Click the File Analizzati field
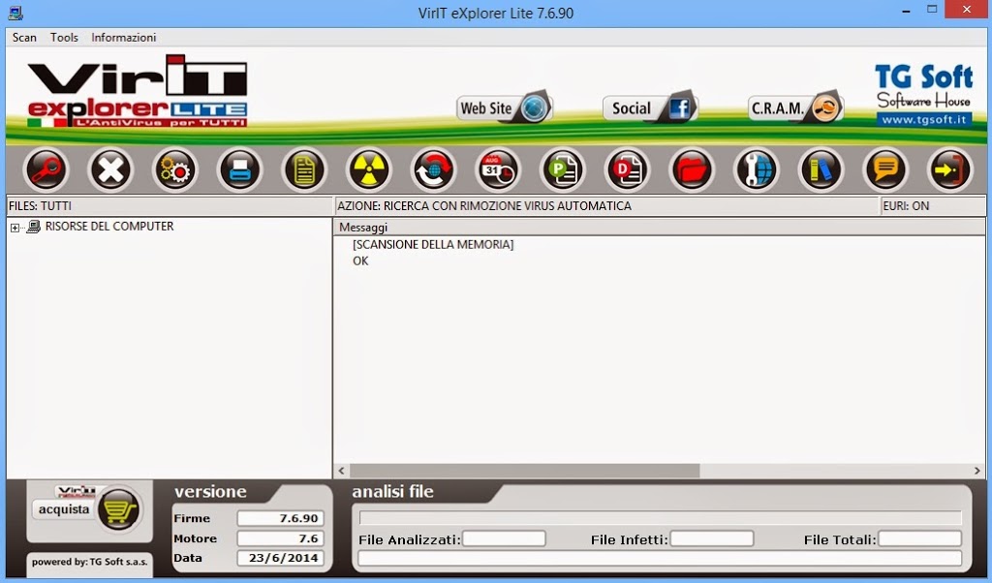Image resolution: width=992 pixels, height=583 pixels. (x=504, y=538)
